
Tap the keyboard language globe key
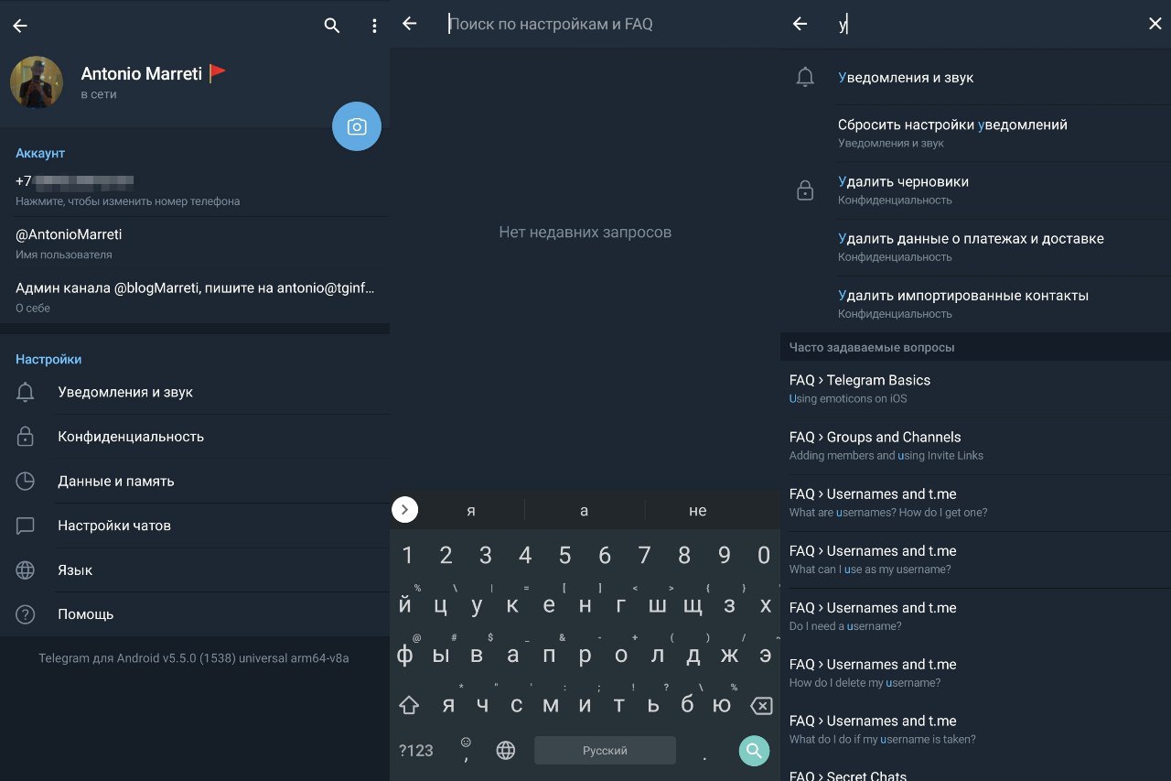[506, 751]
